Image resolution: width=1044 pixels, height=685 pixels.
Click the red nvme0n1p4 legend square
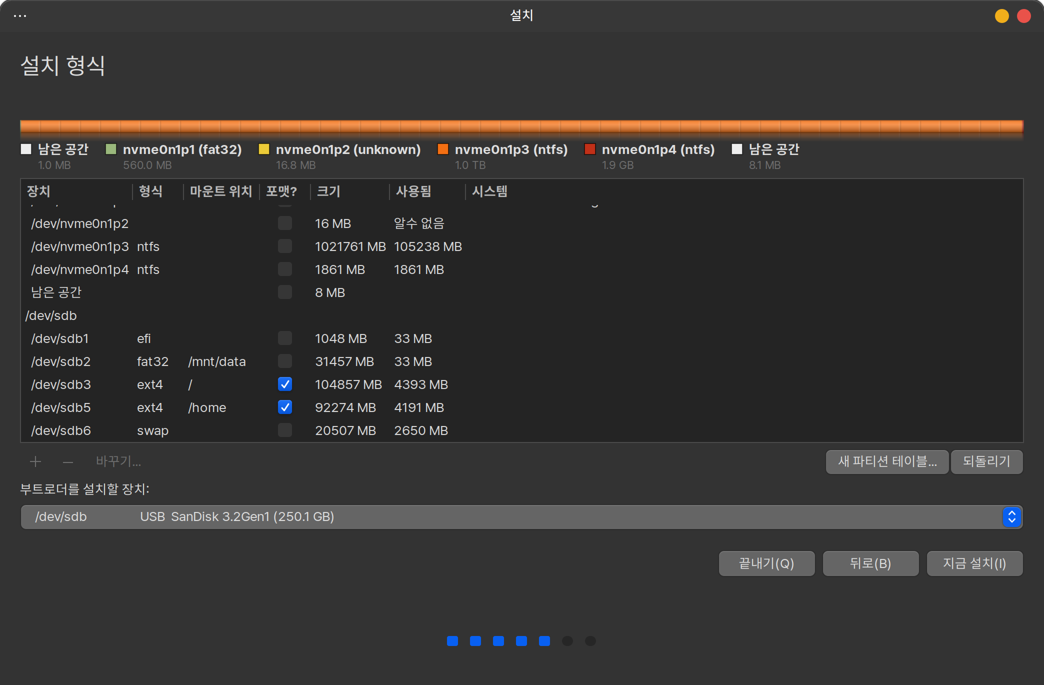pyautogui.click(x=590, y=149)
